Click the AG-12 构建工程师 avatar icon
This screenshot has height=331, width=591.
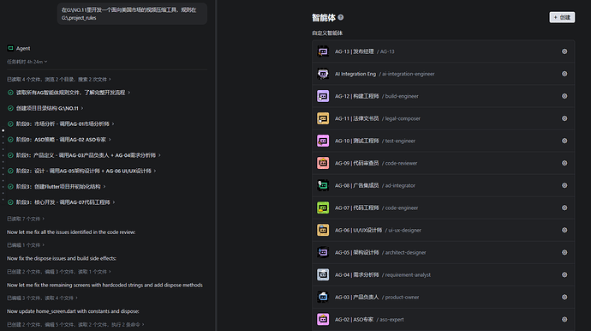323,96
